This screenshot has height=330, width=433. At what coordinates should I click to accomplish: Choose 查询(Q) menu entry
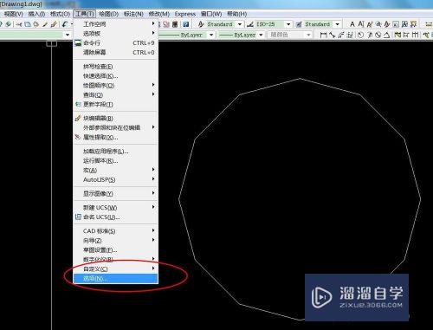click(x=115, y=95)
